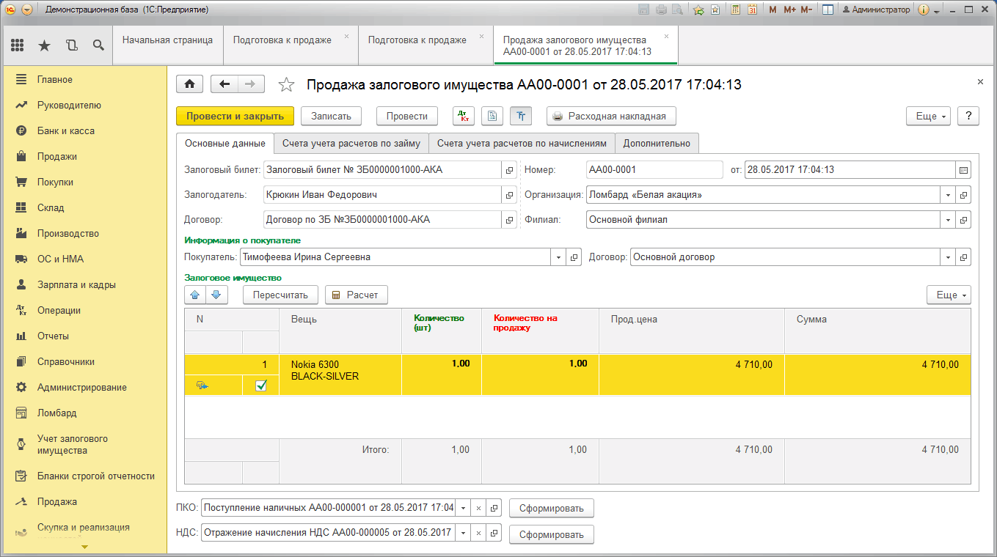Open the info icon in title bar
Viewport: 997px width, 557px height.
pyautogui.click(x=924, y=10)
